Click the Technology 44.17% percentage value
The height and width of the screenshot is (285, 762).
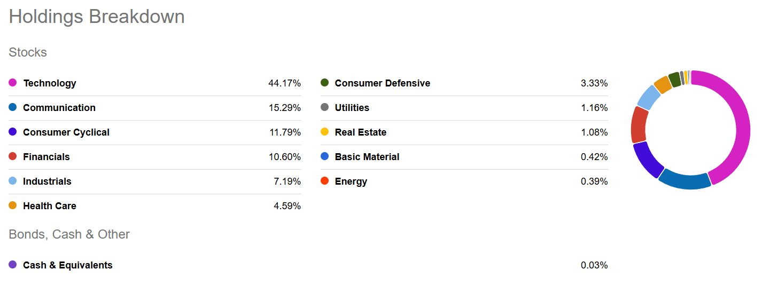pyautogui.click(x=284, y=83)
